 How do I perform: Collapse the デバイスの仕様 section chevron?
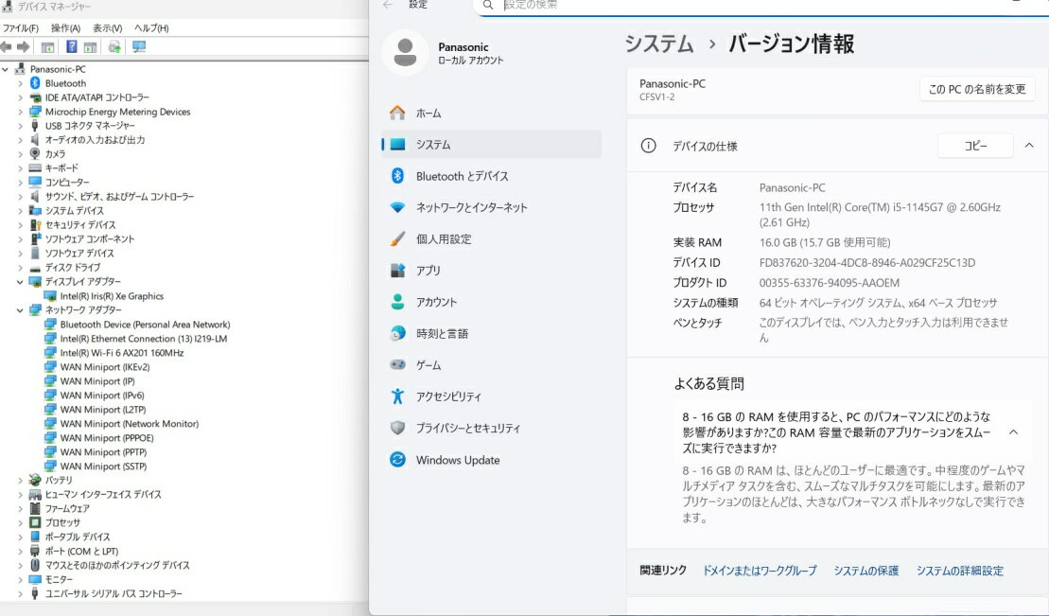(x=1029, y=146)
